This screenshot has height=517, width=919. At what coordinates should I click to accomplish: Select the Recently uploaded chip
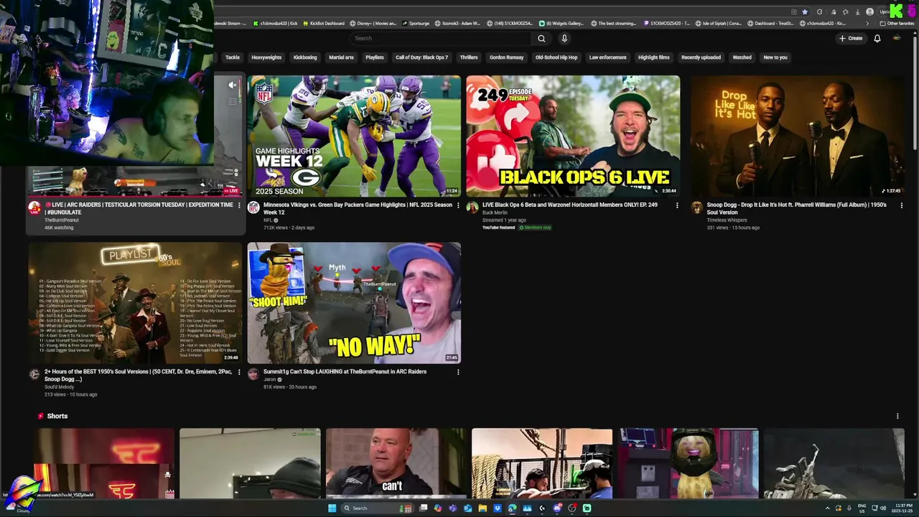(x=701, y=57)
